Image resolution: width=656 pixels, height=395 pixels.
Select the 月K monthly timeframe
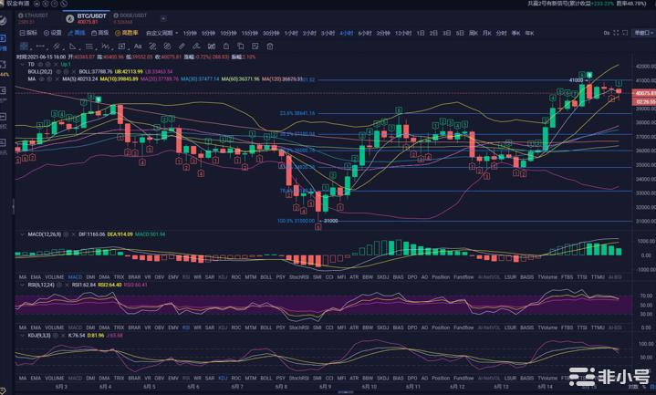point(487,33)
